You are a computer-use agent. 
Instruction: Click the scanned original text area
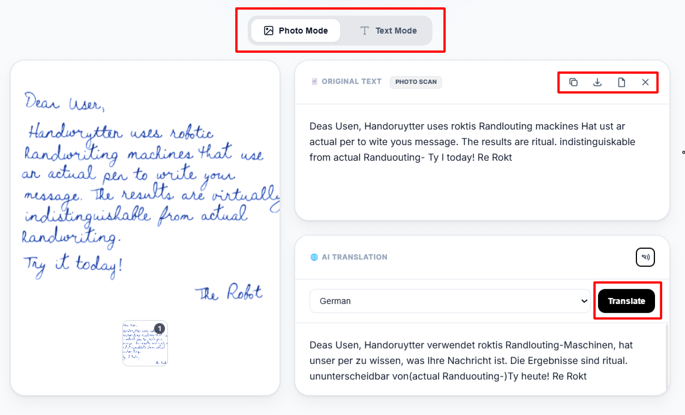[472, 142]
